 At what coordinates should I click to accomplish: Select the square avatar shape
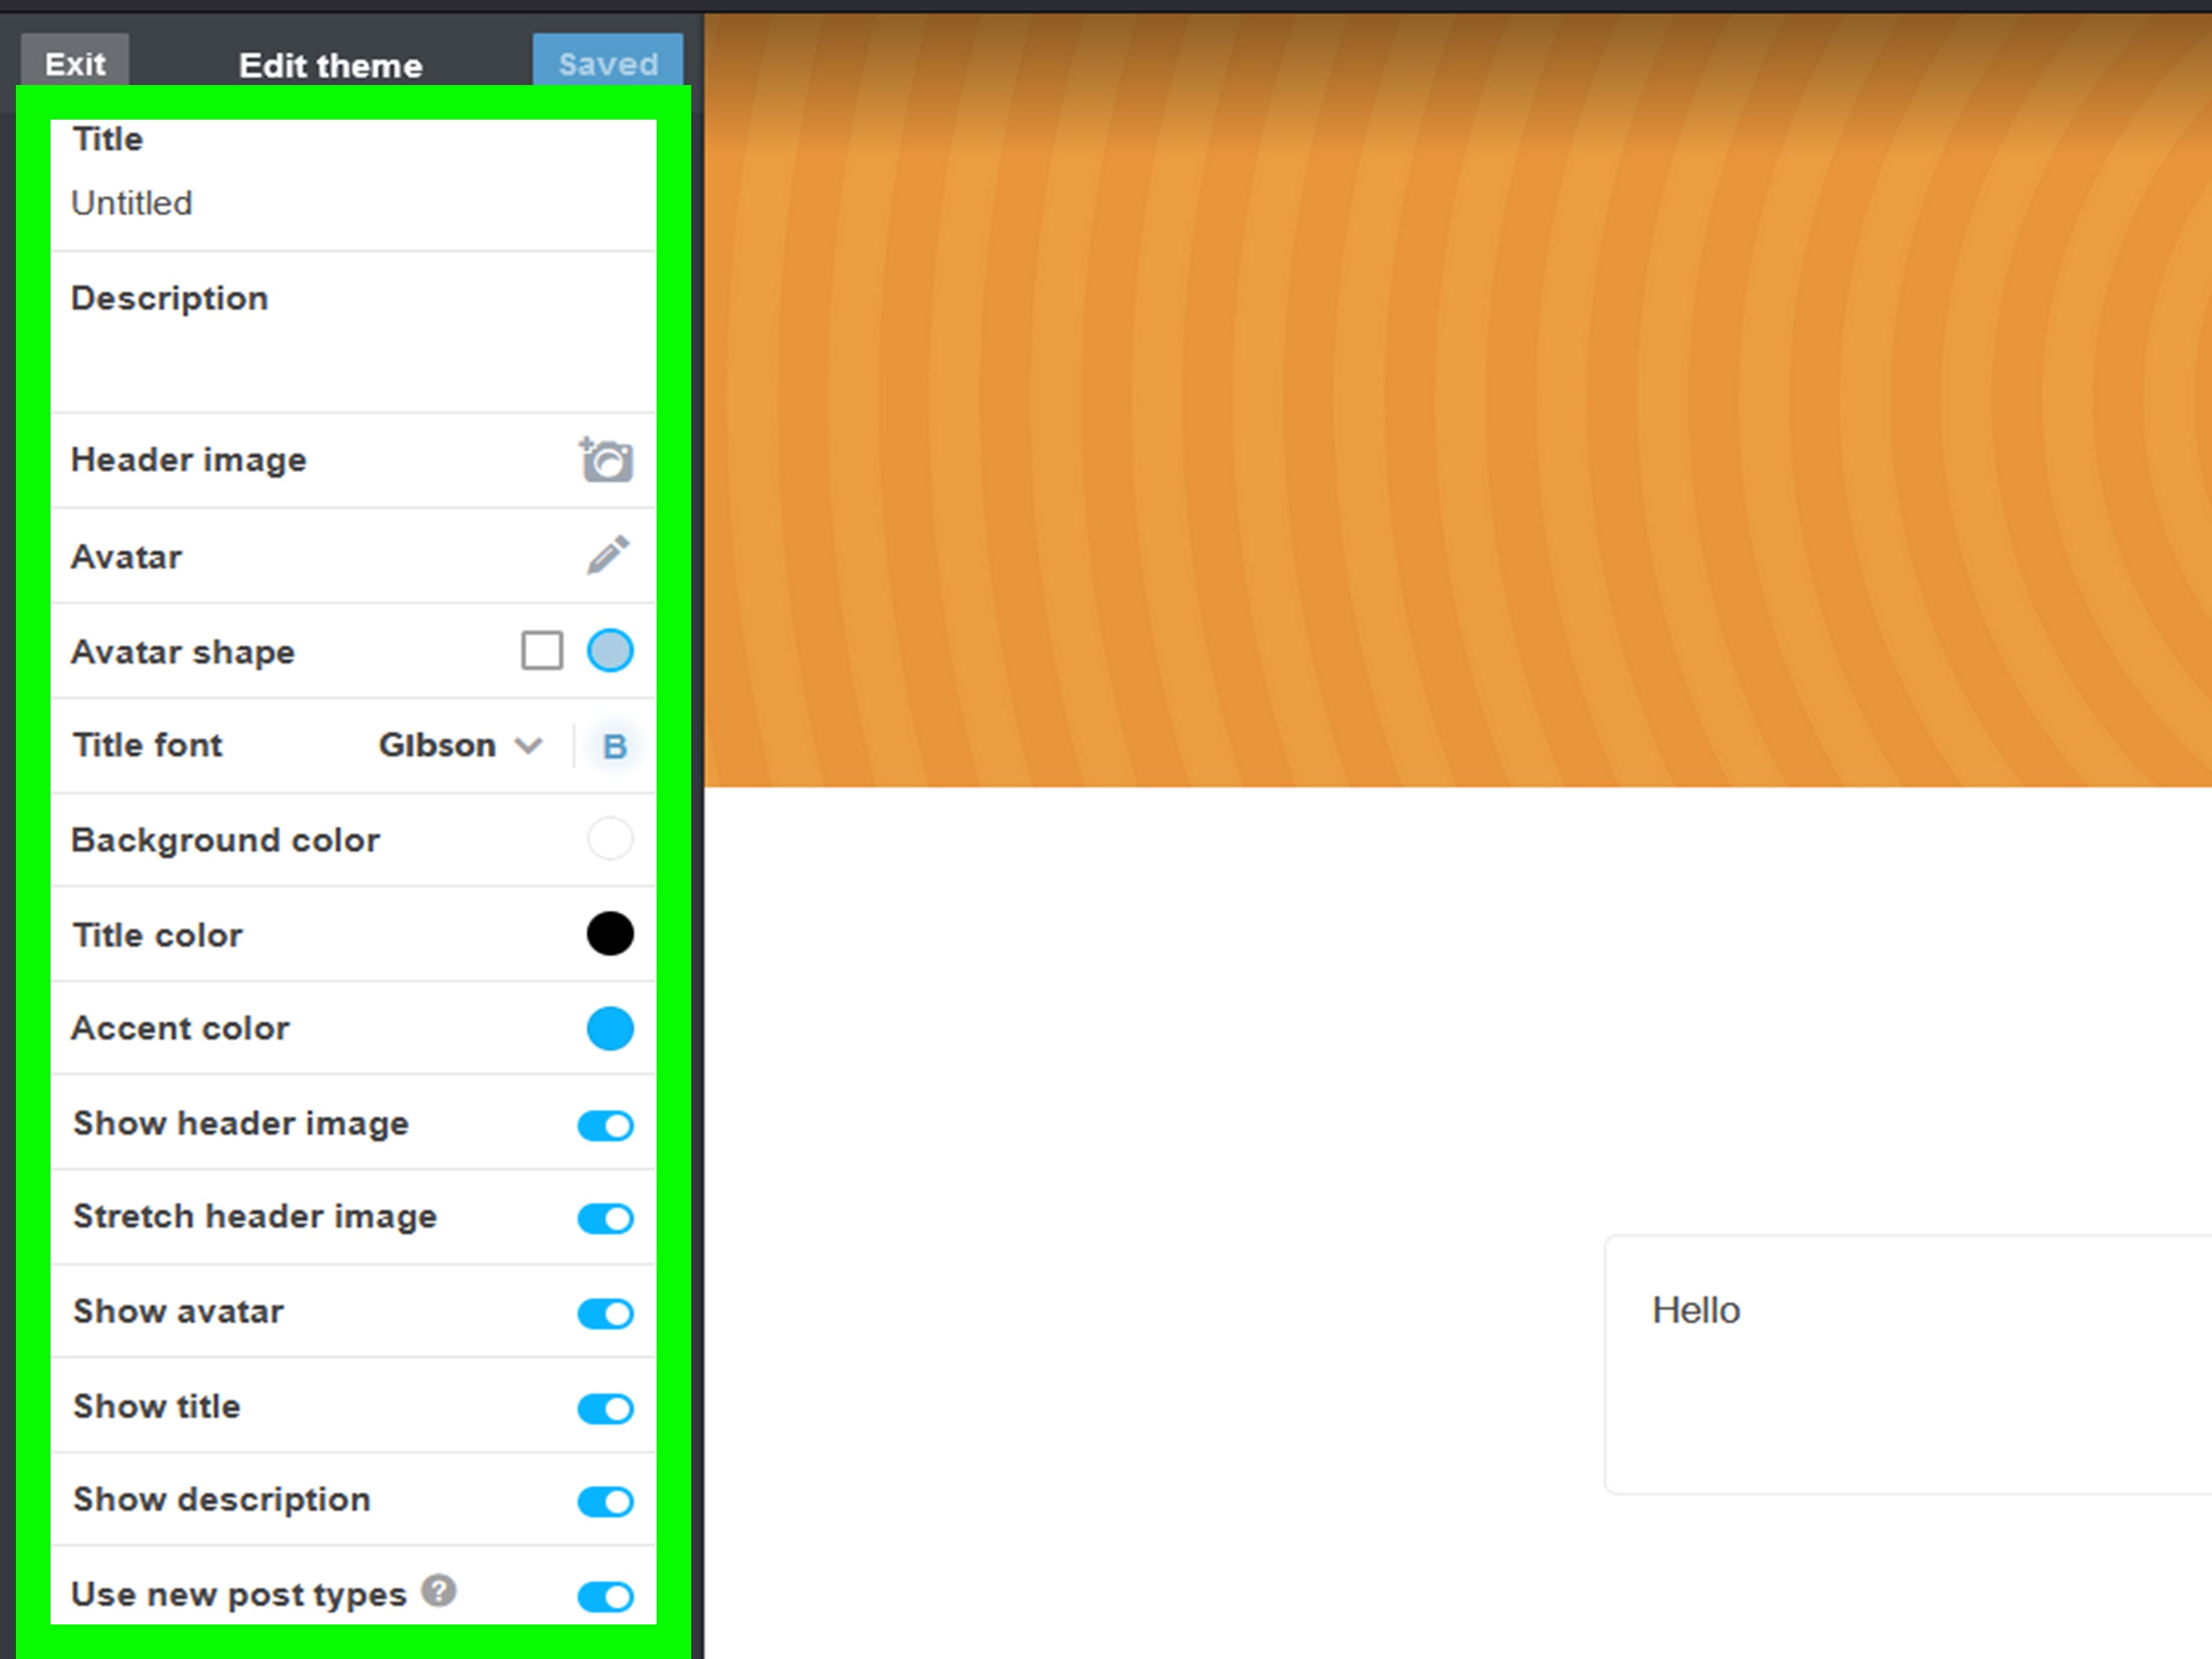click(x=542, y=651)
